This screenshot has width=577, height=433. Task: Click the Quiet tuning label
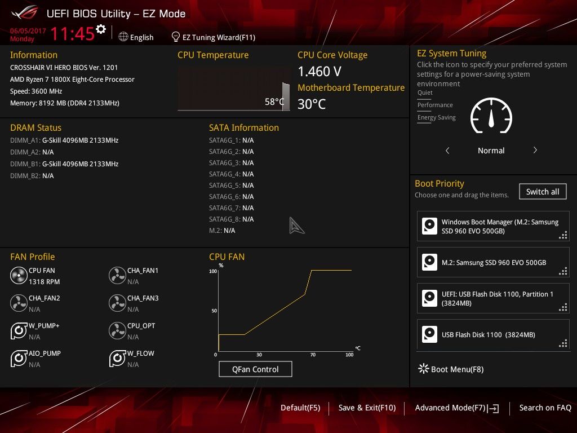[x=425, y=93]
